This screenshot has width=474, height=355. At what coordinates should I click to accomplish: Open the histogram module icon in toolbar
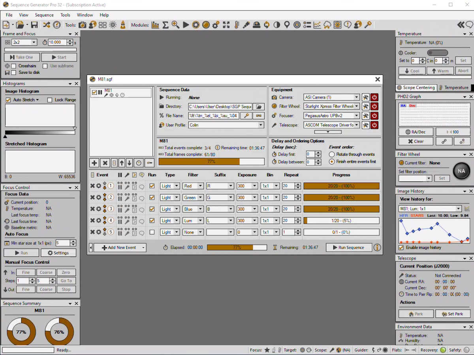155,25
